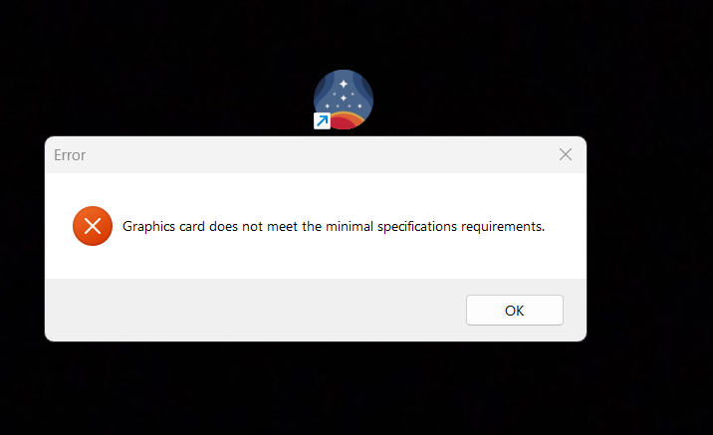Click the word "Graphics" in the message
713x435 pixels.
click(x=148, y=226)
